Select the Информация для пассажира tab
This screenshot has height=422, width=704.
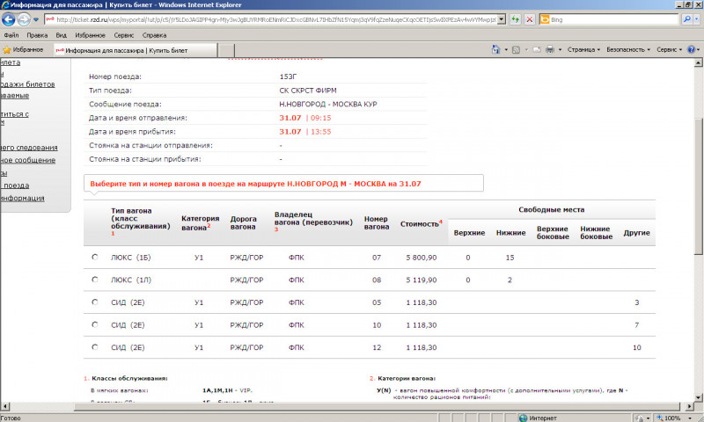point(136,50)
